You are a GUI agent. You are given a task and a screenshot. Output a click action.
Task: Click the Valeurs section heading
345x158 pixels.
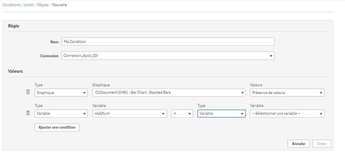click(x=15, y=71)
